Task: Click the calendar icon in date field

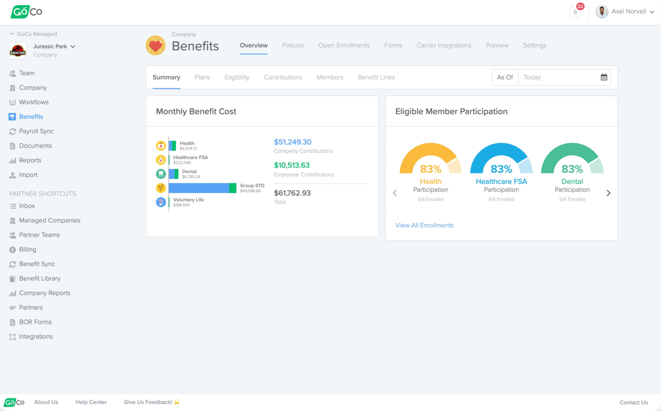Action: click(x=604, y=77)
